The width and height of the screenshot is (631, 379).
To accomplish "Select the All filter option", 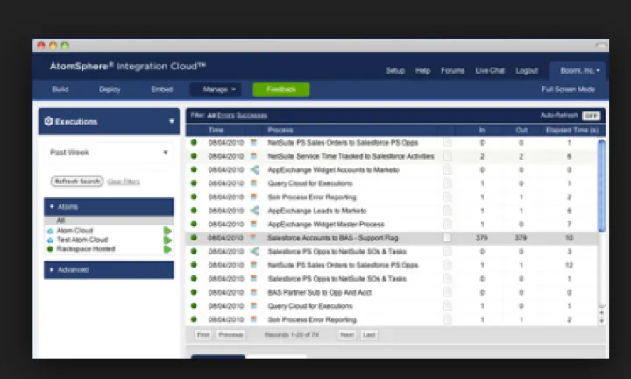I will (211, 116).
